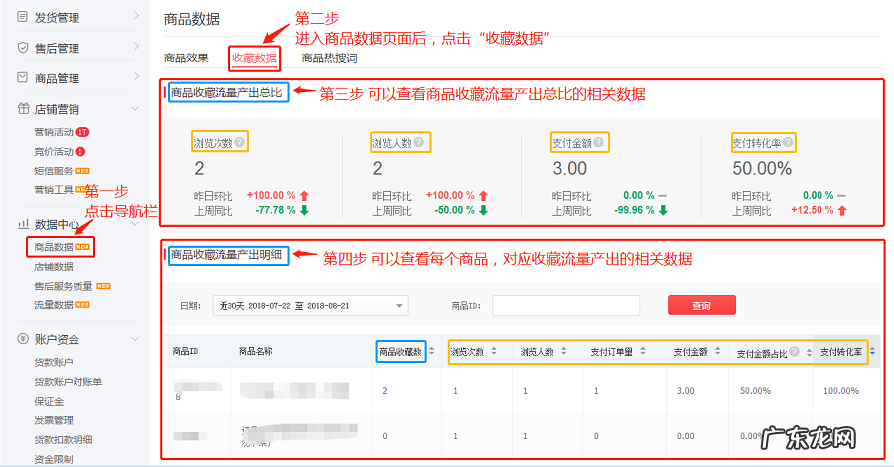894x467 pixels.
Task: Click the 商品名称 column header
Action: (x=256, y=352)
